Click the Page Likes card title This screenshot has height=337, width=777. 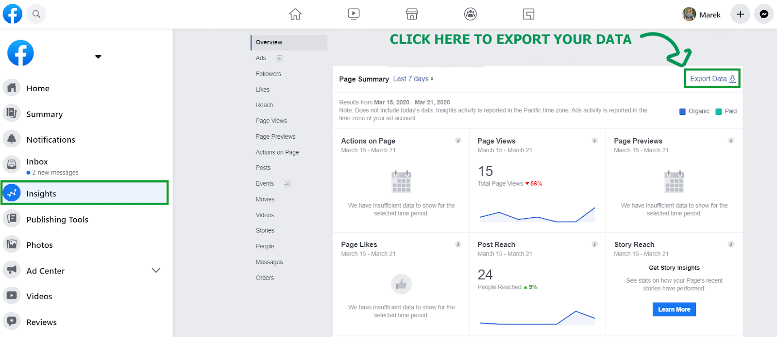click(x=359, y=245)
